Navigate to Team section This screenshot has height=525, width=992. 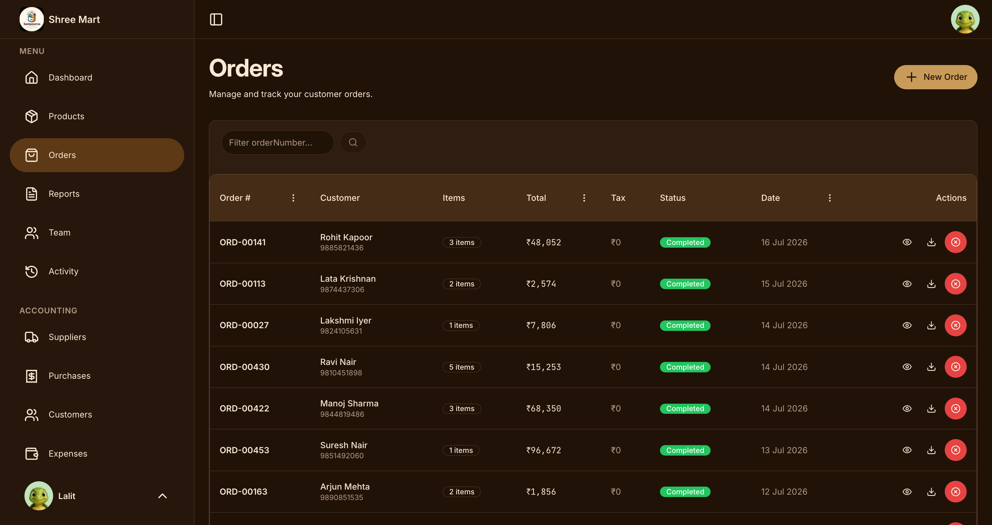[x=97, y=233]
